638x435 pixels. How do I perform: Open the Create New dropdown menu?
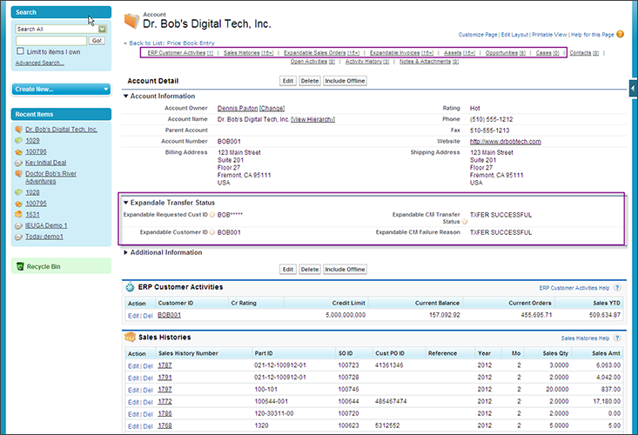[x=61, y=89]
